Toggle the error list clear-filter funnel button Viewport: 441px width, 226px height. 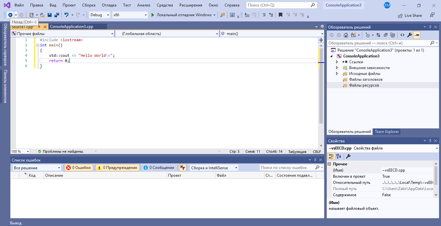point(183,168)
